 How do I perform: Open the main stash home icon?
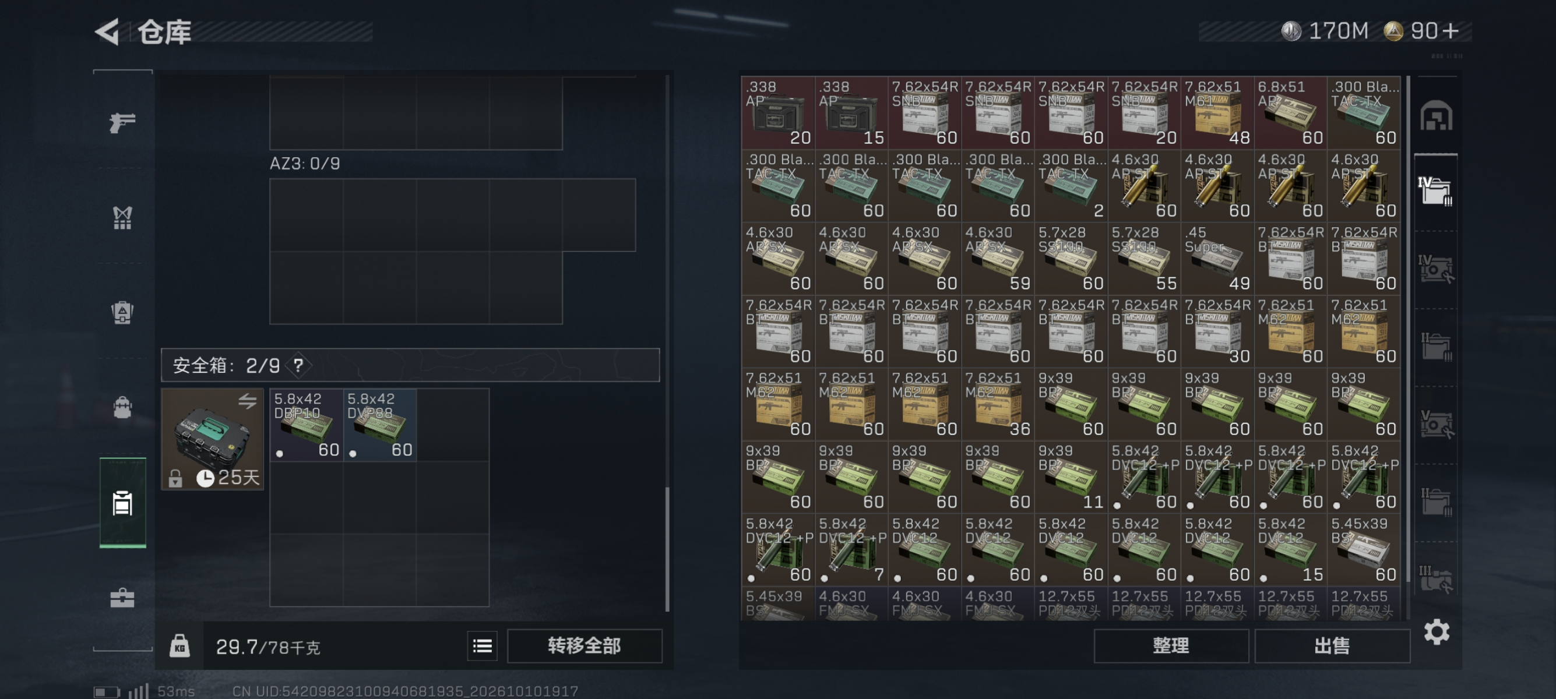pos(1436,116)
